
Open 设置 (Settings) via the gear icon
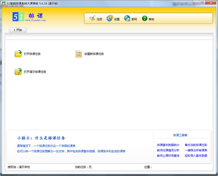pyautogui.click(x=109, y=19)
